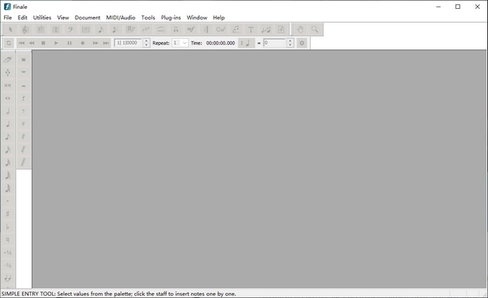Image resolution: width=488 pixels, height=298 pixels.
Task: Rewind playback to the beginning
Action: tap(21, 43)
